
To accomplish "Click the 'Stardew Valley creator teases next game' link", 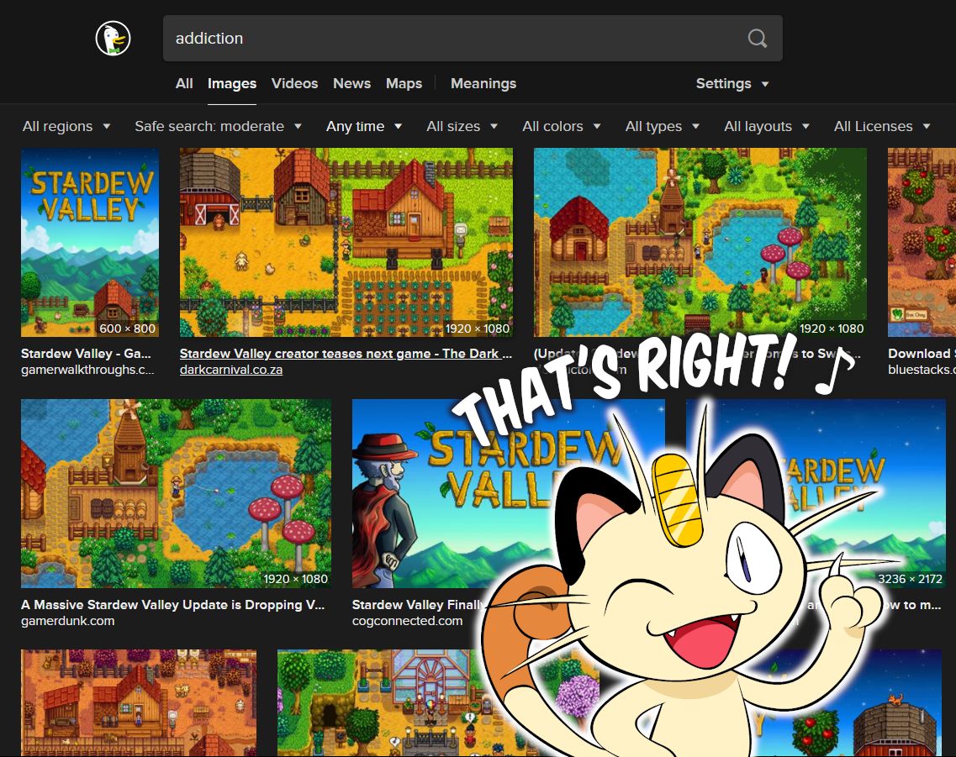I will point(346,354).
